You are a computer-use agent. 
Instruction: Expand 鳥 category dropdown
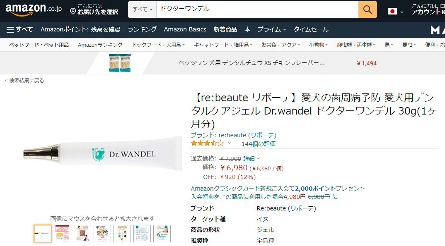click(389, 45)
